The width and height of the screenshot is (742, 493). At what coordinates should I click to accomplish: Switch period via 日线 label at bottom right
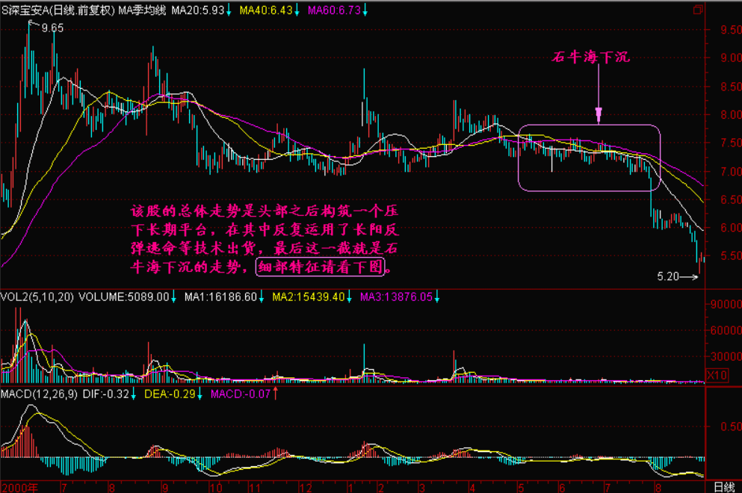[723, 486]
